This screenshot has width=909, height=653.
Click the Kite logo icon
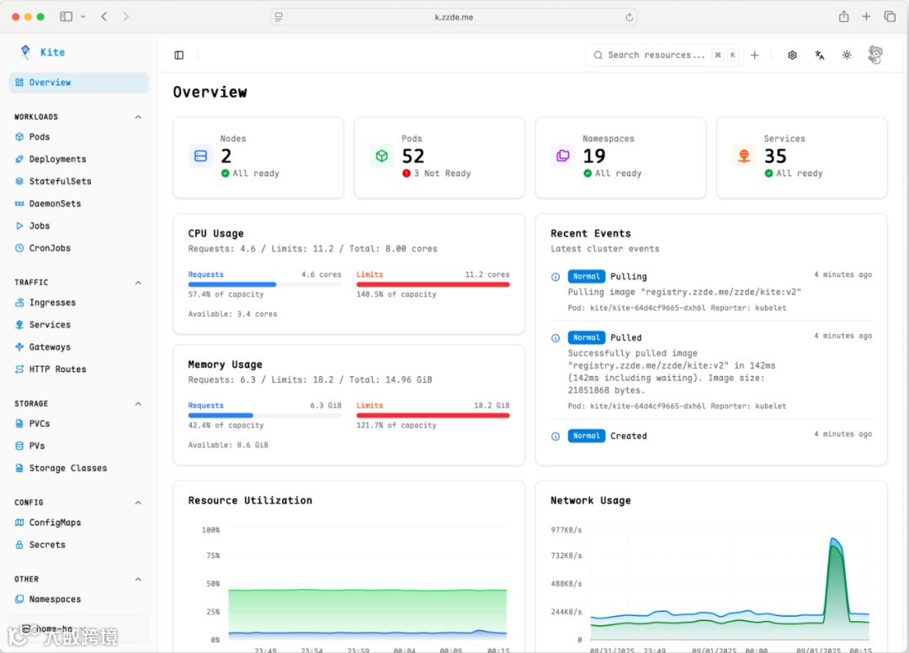pyautogui.click(x=25, y=52)
